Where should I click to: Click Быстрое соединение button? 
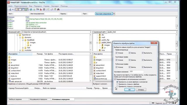coord(104,14)
